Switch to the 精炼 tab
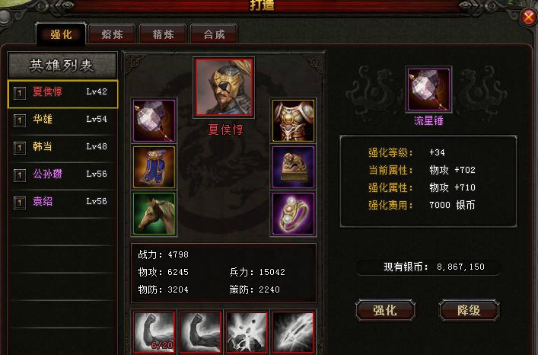Screen dimensions: 538x355 point(163,34)
